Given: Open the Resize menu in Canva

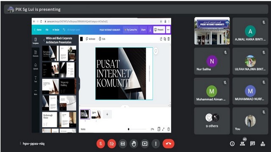Looking at the screenshot, I should click(56, 30).
